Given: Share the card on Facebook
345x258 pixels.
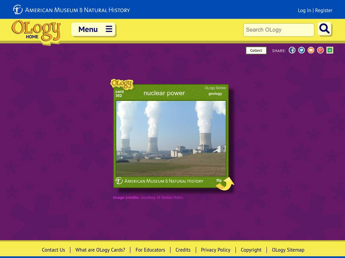Looking at the screenshot, I should point(292,50).
